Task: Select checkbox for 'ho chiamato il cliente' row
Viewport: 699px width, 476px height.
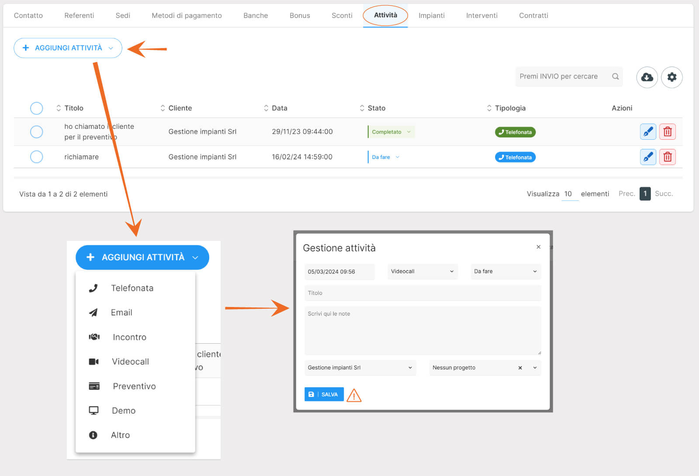Action: 37,131
